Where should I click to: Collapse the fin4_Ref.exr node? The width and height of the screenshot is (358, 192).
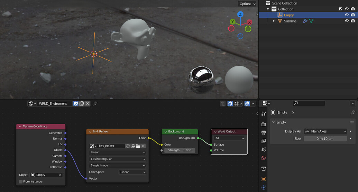tap(90, 132)
